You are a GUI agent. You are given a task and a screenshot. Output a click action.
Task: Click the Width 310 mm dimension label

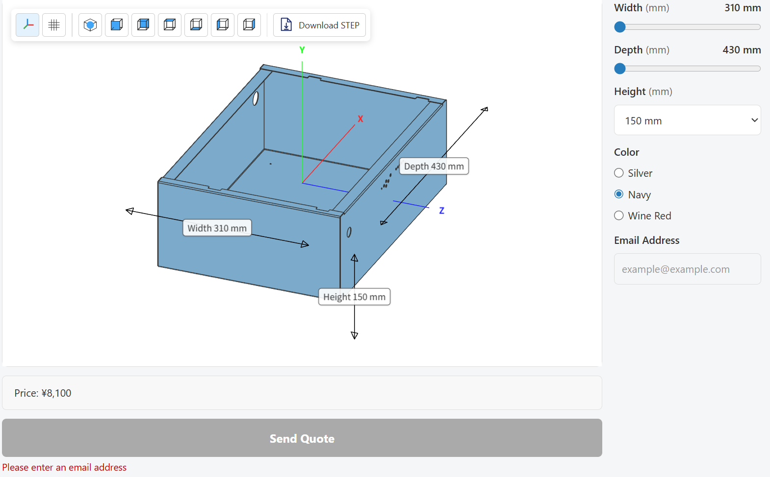click(x=217, y=228)
